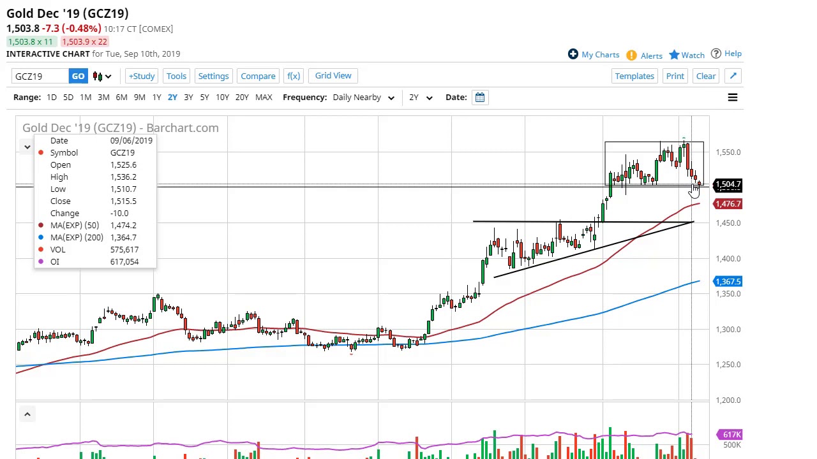Click the 1,476.7 red moving average label
Image resolution: width=817 pixels, height=459 pixels.
click(728, 204)
